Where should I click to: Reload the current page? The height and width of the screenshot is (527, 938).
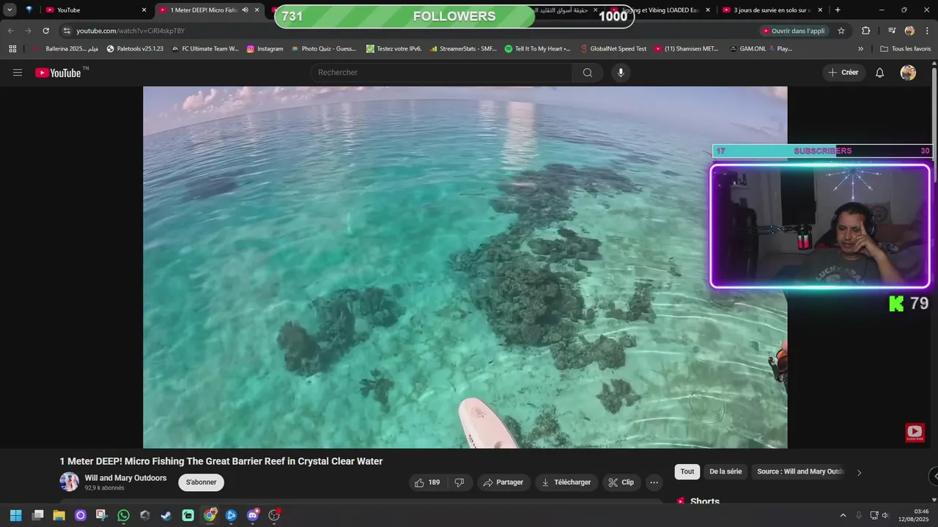(45, 31)
